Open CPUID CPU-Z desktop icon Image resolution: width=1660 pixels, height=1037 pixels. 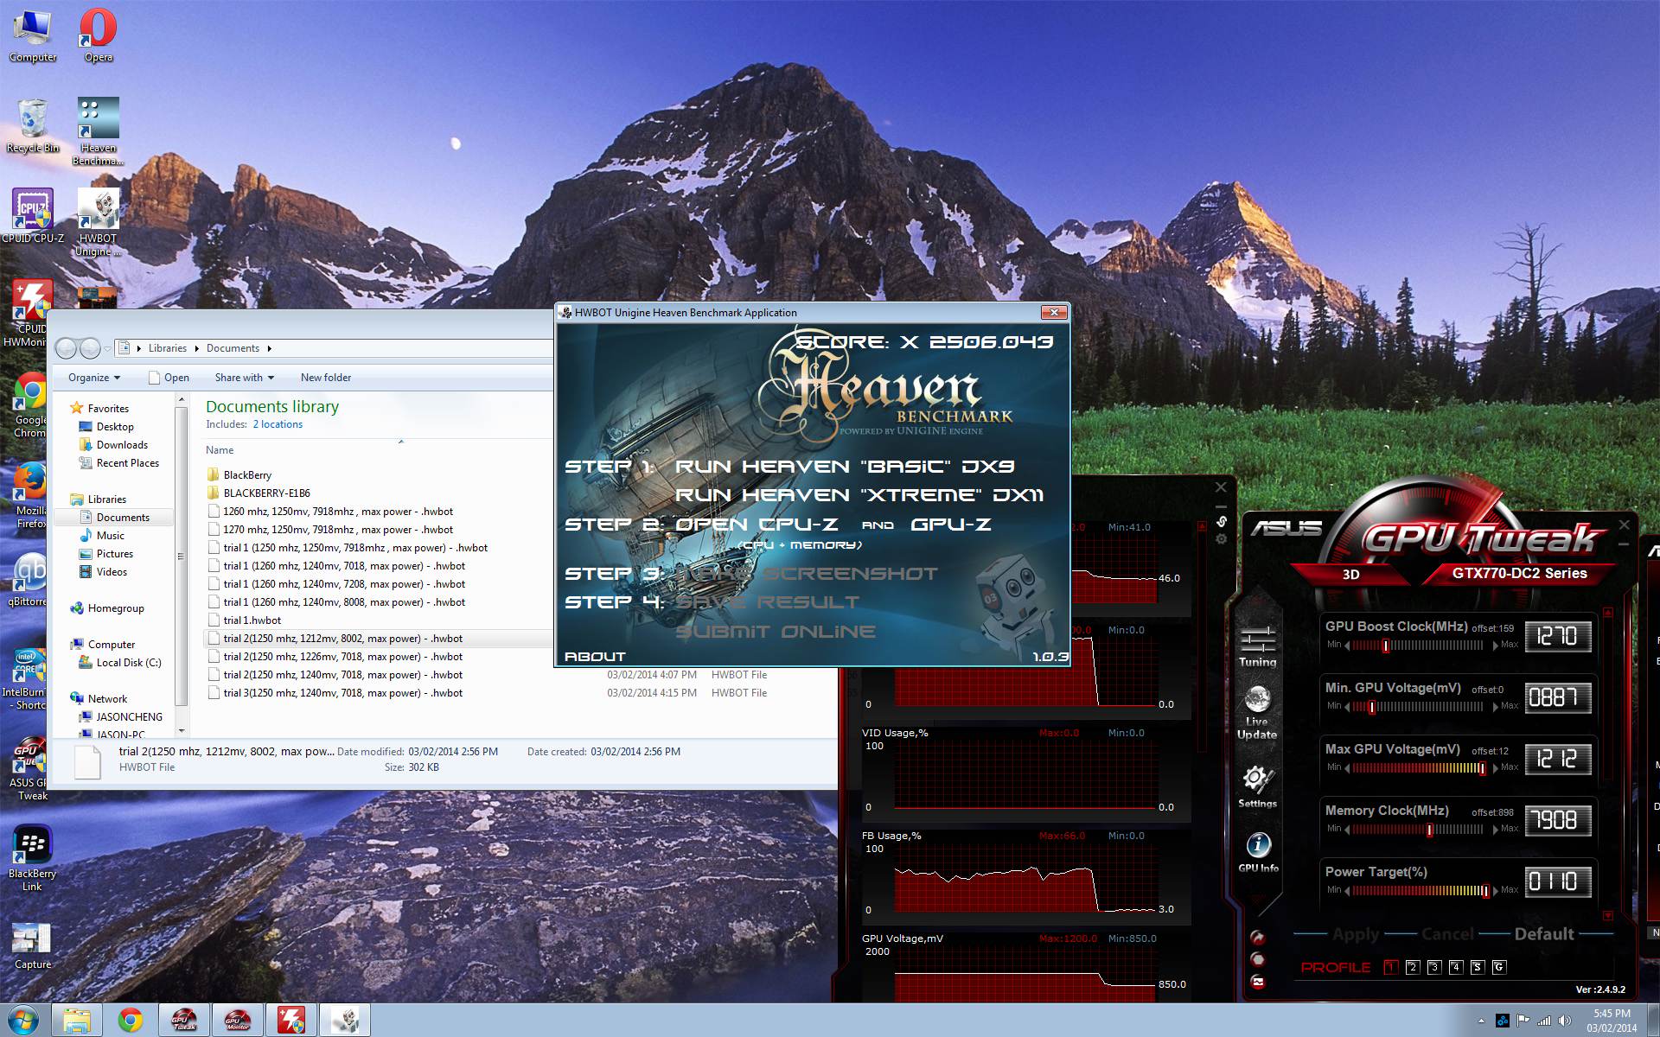33,216
